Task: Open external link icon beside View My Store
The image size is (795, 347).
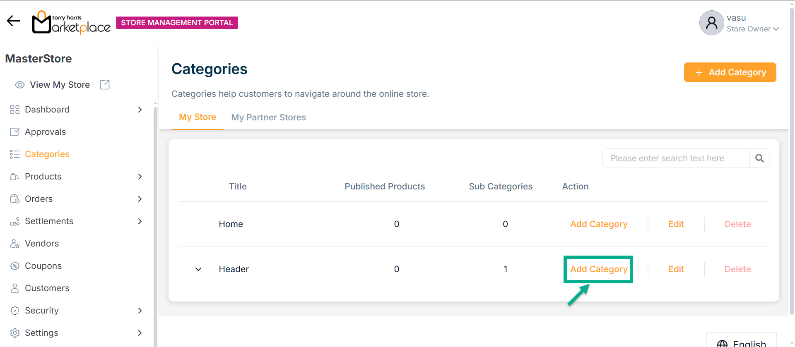Action: click(105, 85)
